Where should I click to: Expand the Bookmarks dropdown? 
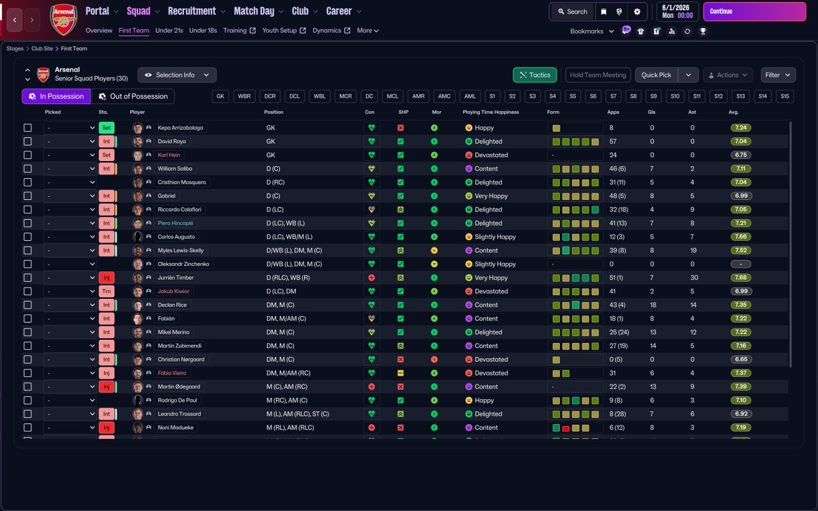[x=592, y=31]
